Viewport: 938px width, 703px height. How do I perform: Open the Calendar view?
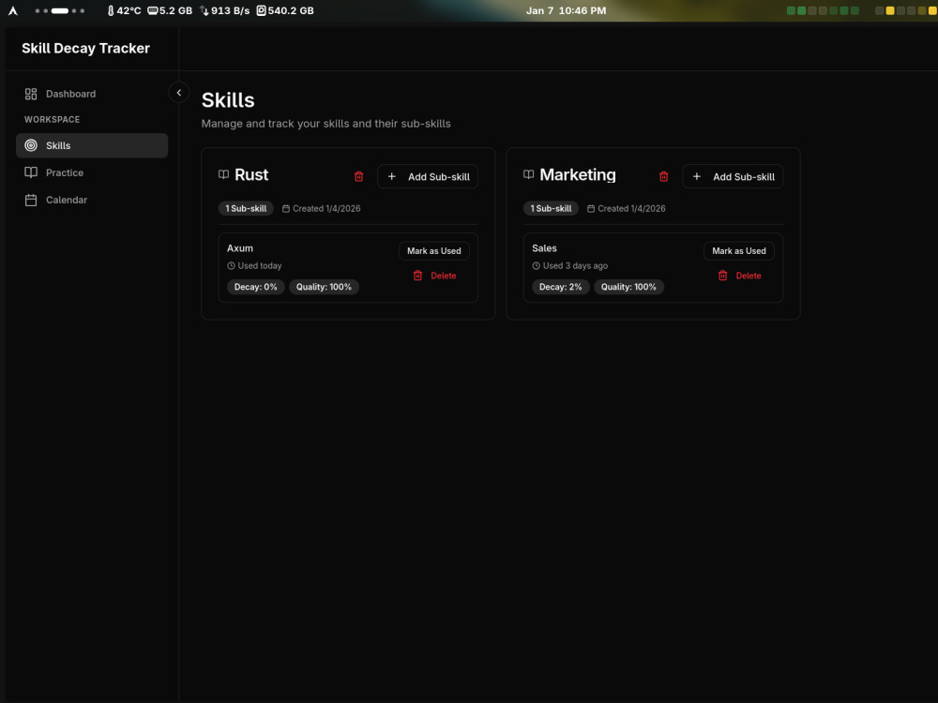point(92,200)
